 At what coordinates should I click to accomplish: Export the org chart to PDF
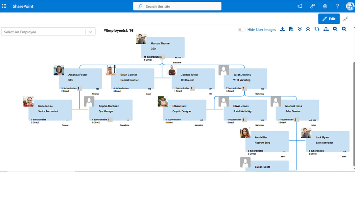291,29
